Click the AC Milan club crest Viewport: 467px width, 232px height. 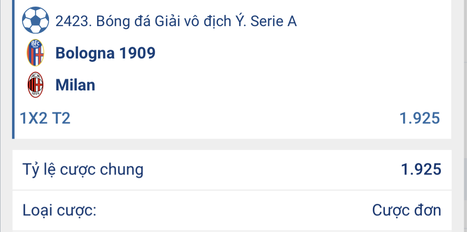35,85
